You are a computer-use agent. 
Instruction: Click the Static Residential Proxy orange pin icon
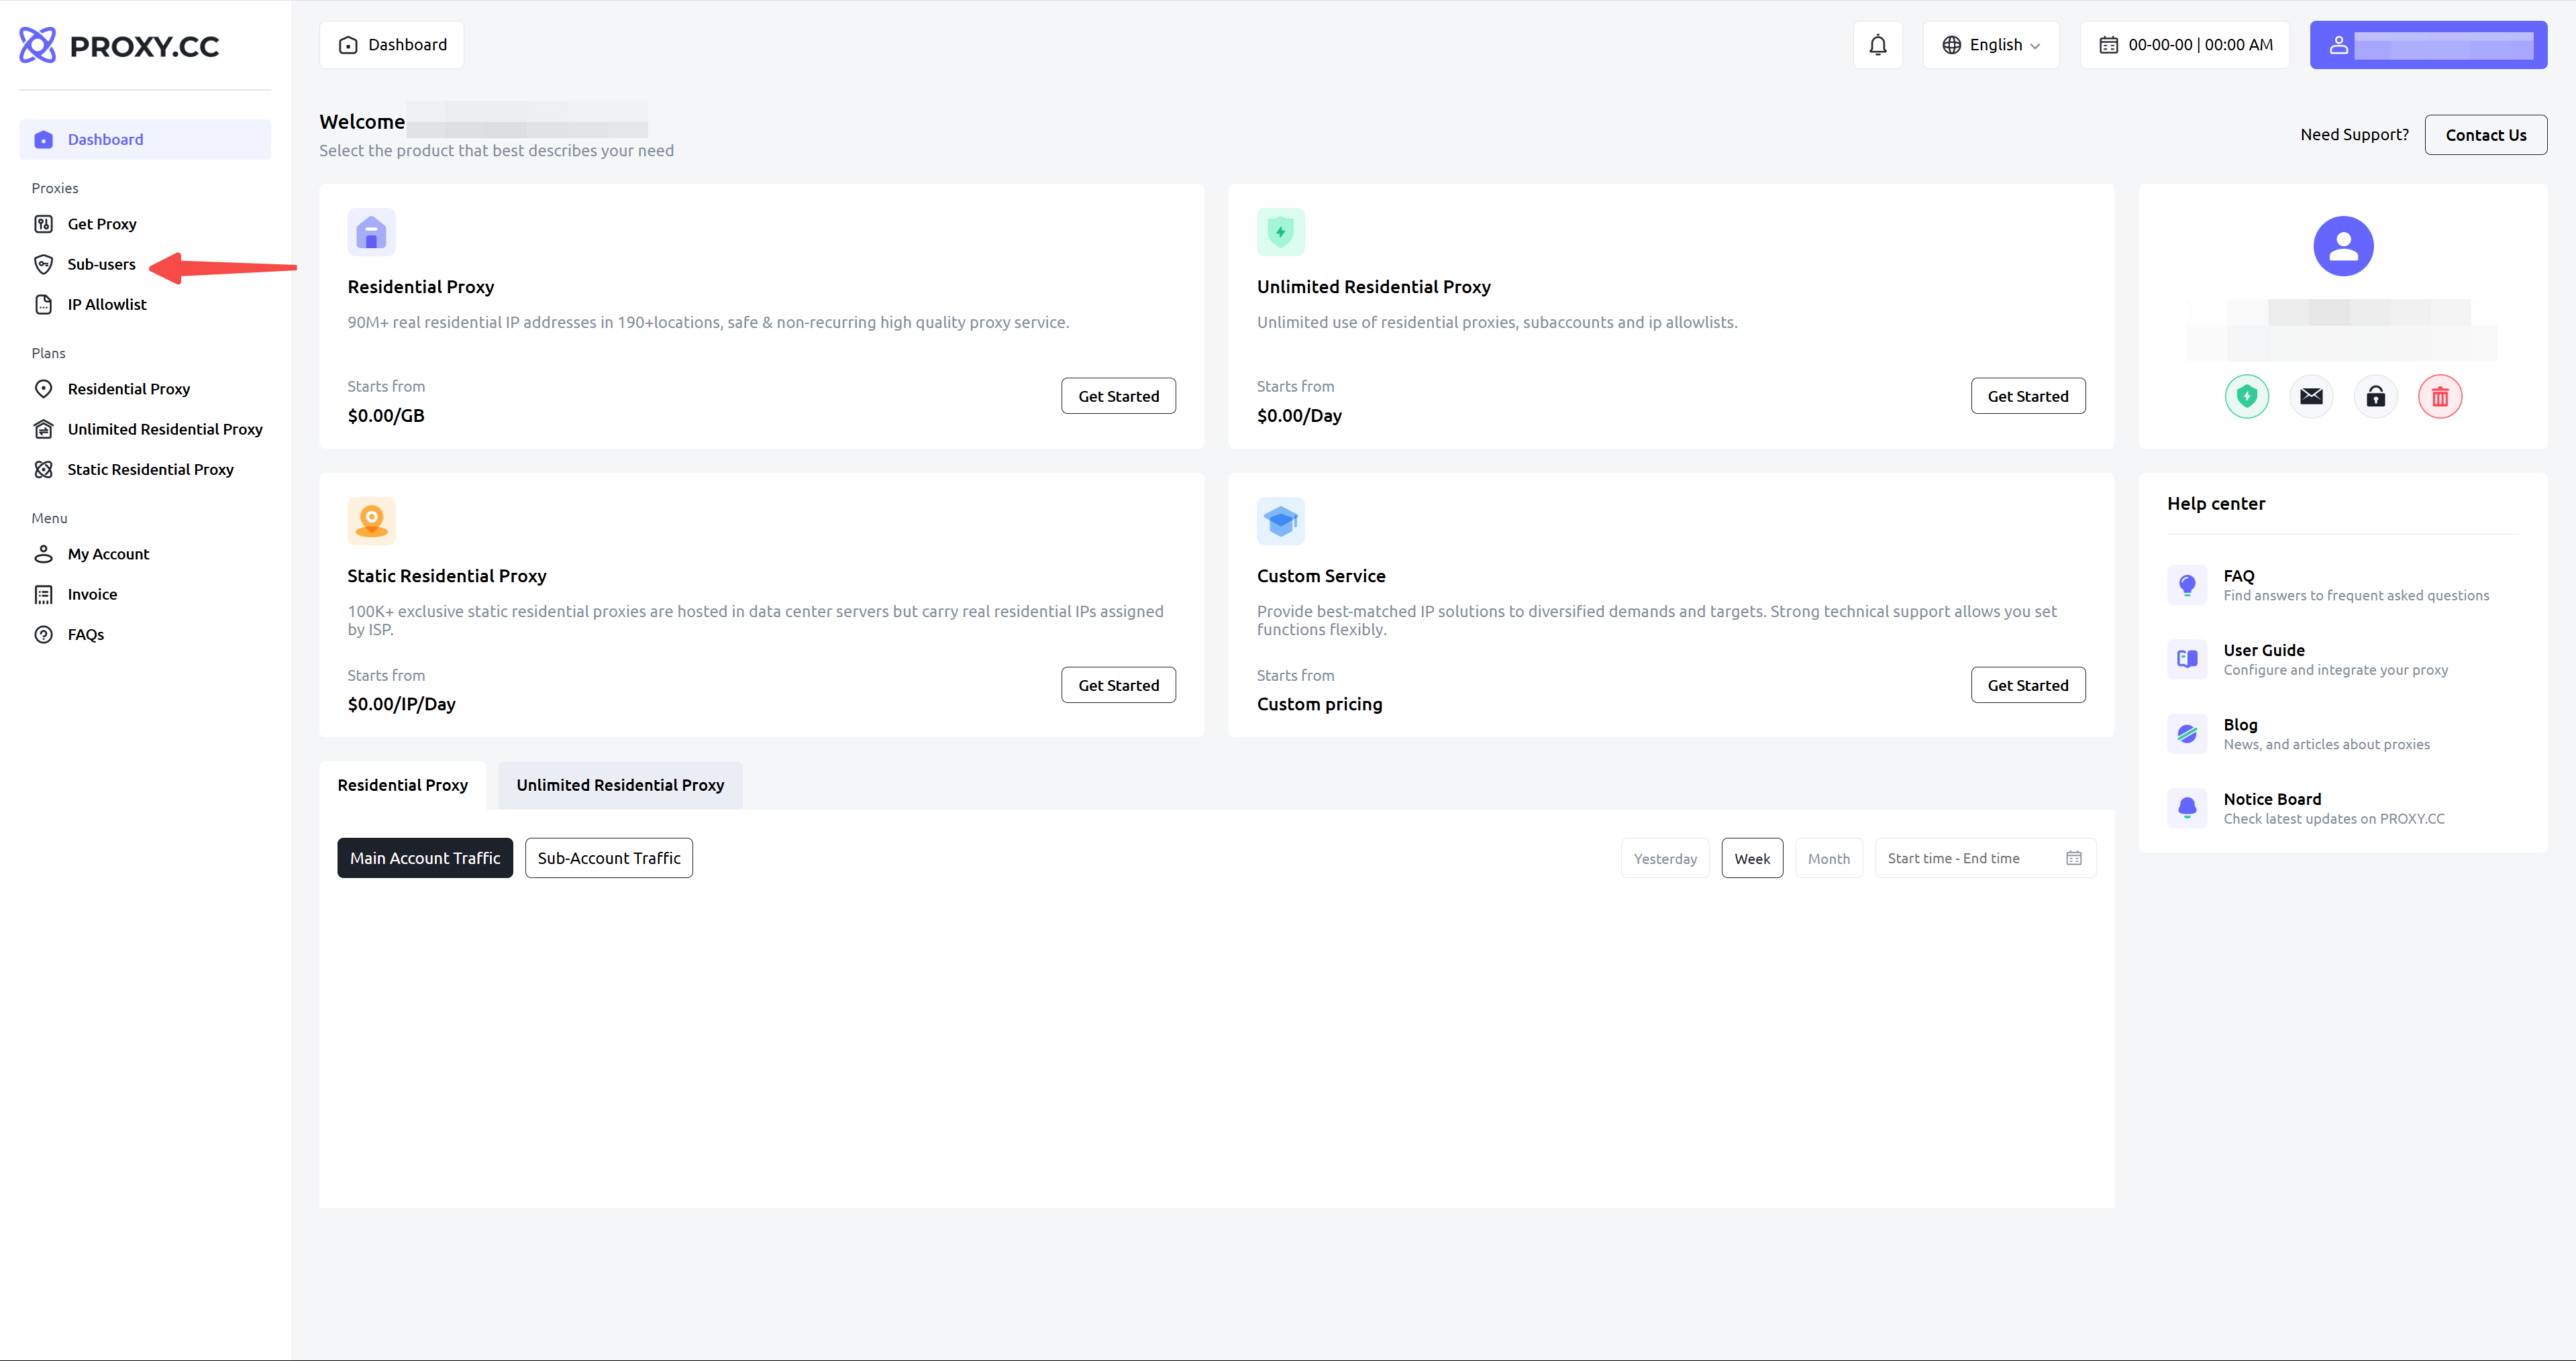point(371,521)
